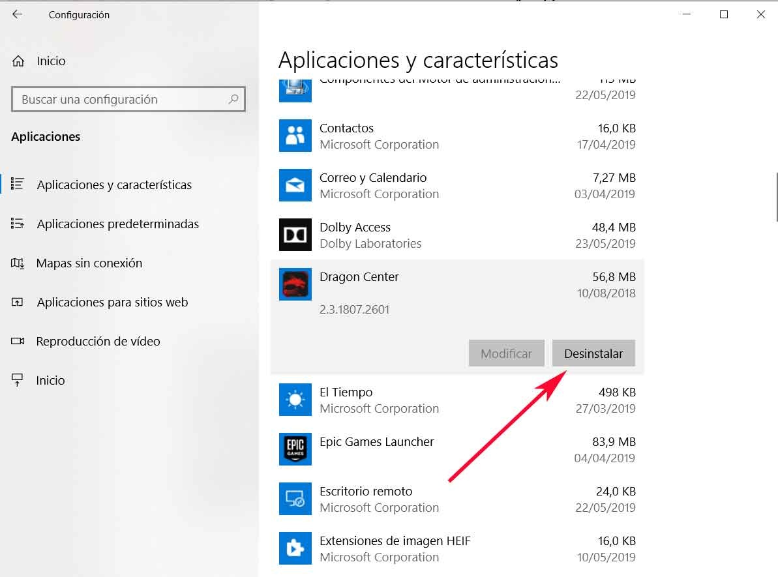
Task: Click the vertical scrollbar thumb
Action: [x=777, y=197]
